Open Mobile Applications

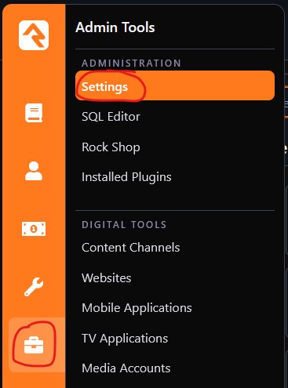click(x=137, y=308)
